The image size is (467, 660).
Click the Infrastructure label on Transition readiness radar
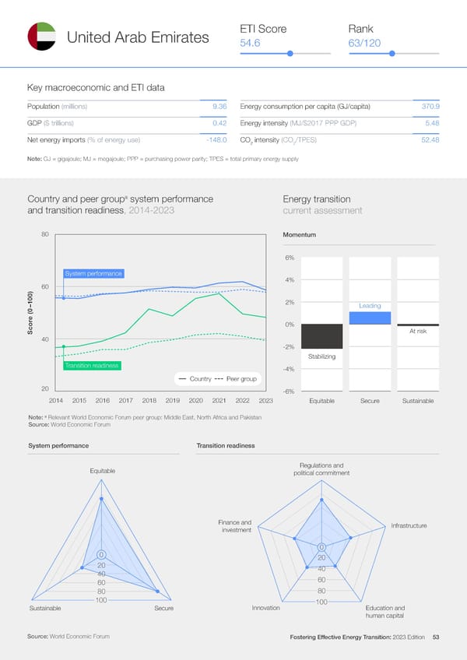[409, 526]
